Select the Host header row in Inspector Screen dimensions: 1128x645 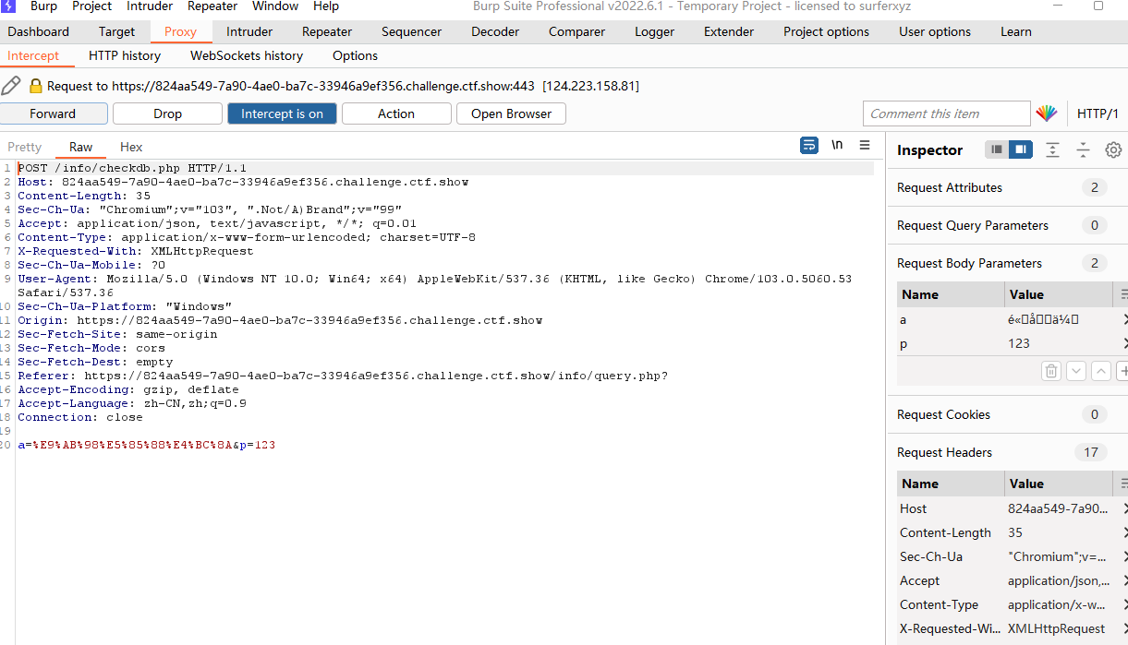pyautogui.click(x=1012, y=508)
